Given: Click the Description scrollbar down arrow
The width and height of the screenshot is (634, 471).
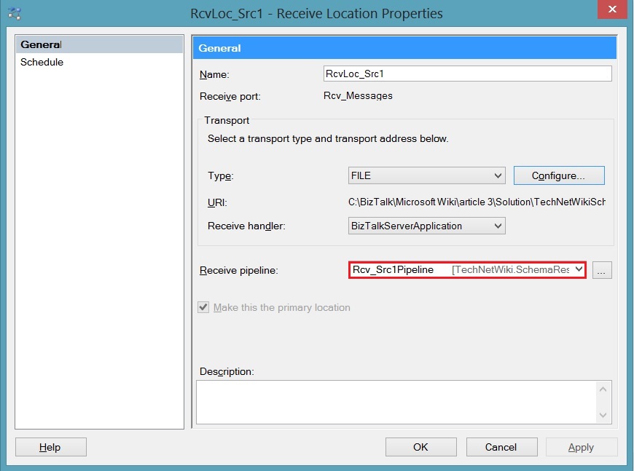Looking at the screenshot, I should [x=603, y=415].
